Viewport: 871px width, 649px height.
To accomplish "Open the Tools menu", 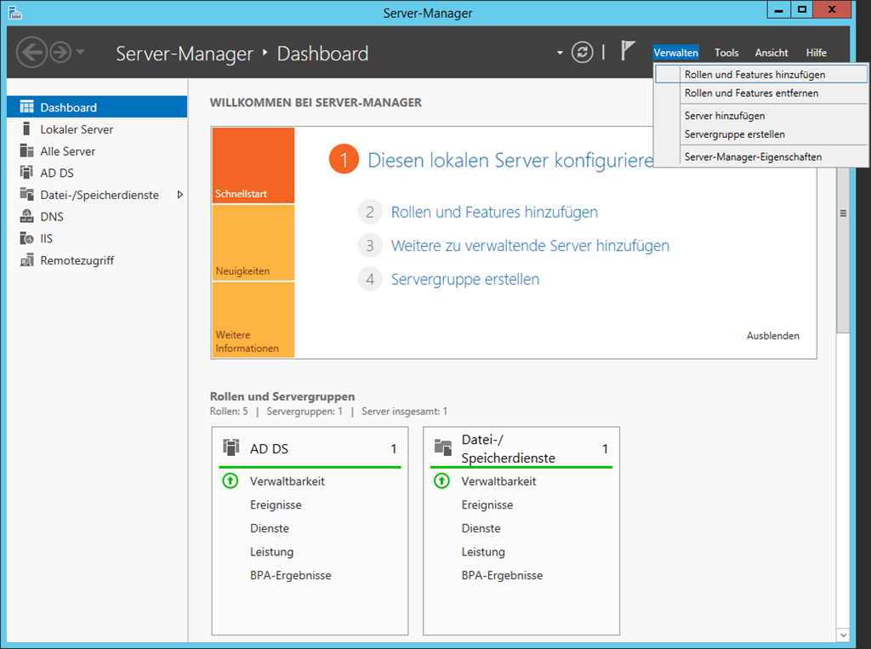I will [726, 53].
